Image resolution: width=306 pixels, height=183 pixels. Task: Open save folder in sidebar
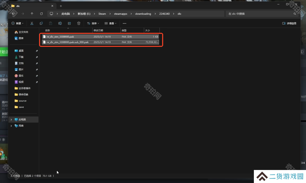click(19, 107)
